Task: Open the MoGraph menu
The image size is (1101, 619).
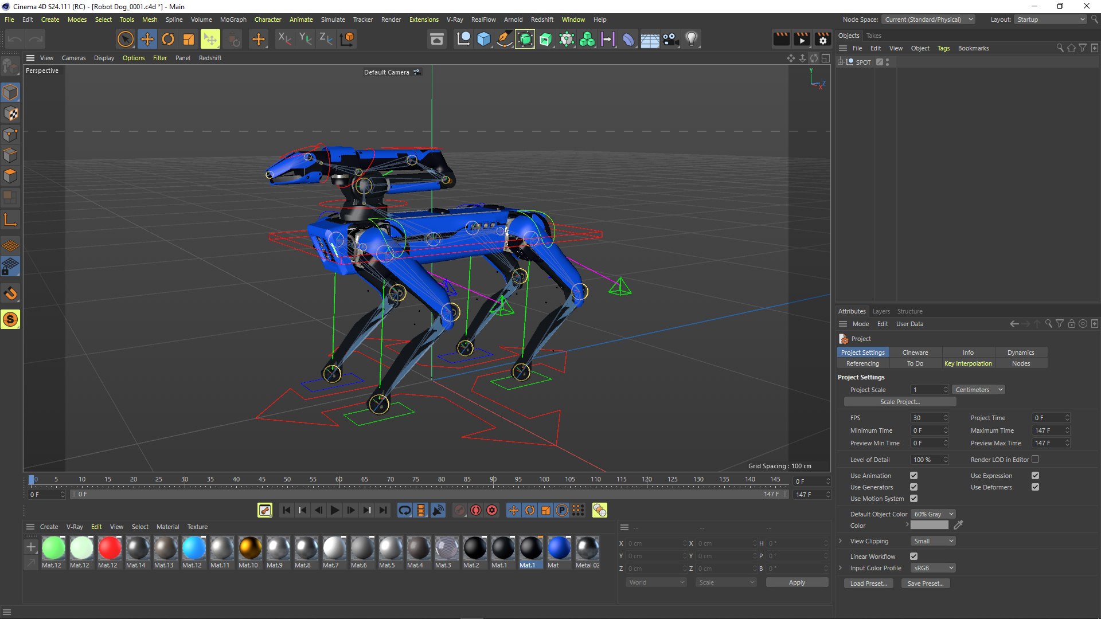Action: [233, 19]
